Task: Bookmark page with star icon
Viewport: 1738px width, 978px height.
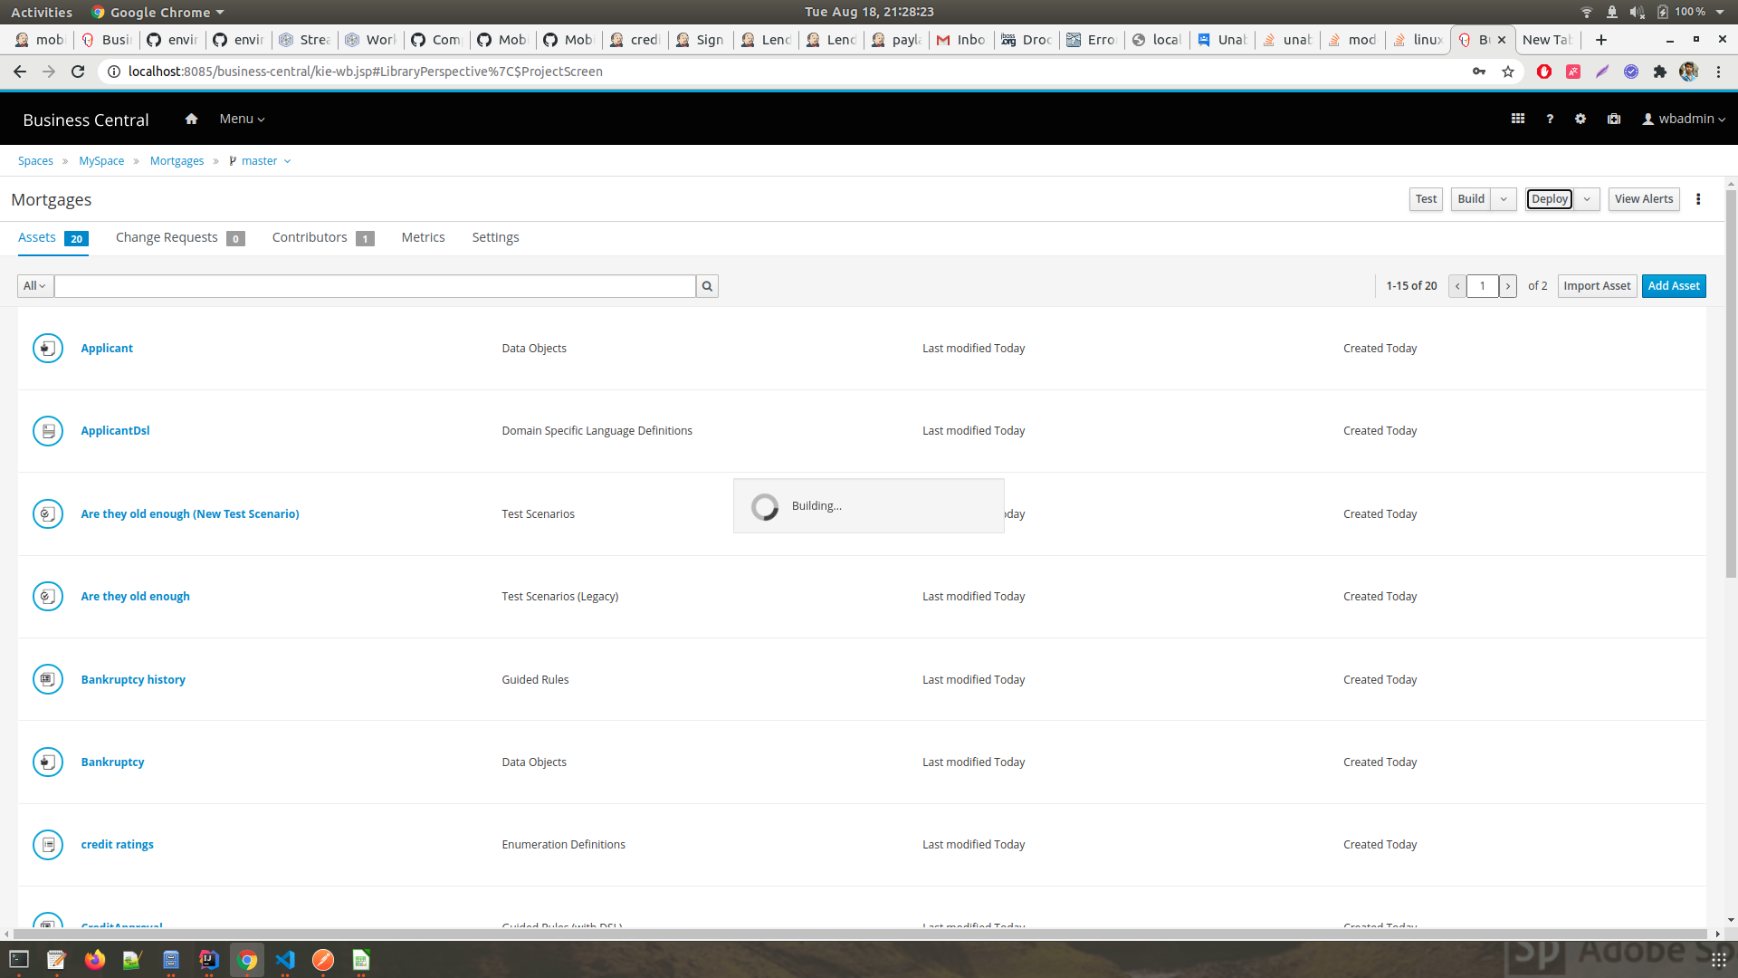Action: 1508,72
